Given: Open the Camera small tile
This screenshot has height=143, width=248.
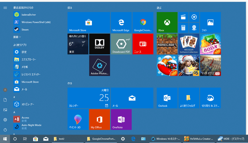Looking at the screenshot, I should [x=194, y=28].
